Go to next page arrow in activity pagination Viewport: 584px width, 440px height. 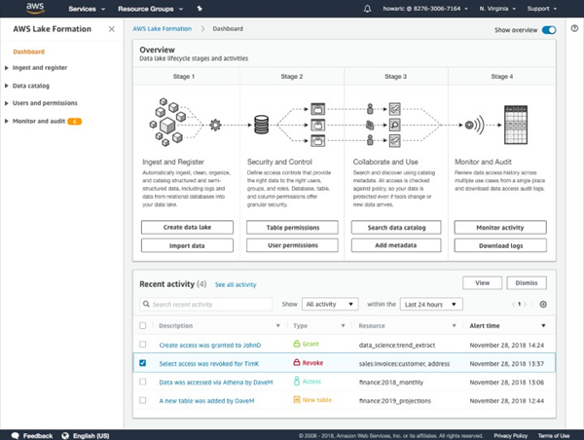point(526,304)
